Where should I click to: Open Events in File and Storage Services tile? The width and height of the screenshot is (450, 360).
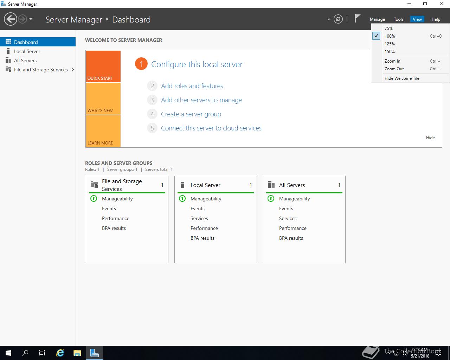[x=109, y=208]
